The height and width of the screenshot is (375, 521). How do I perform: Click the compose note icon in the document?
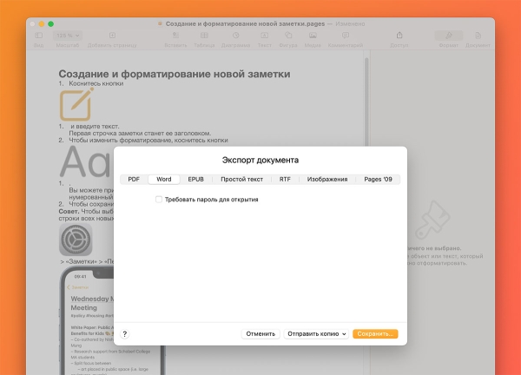76,104
